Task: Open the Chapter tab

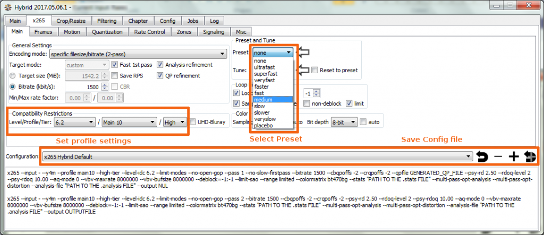Action: click(138, 21)
